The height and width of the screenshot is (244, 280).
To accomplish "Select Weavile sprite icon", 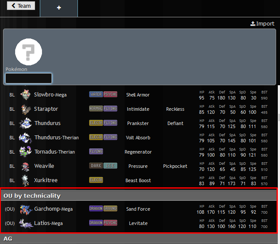I will 26,166.
